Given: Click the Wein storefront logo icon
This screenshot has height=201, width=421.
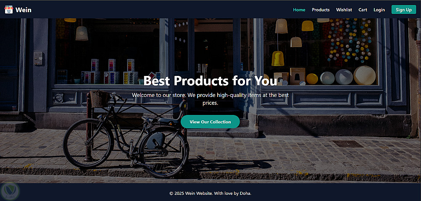Looking at the screenshot, I should click(8, 10).
